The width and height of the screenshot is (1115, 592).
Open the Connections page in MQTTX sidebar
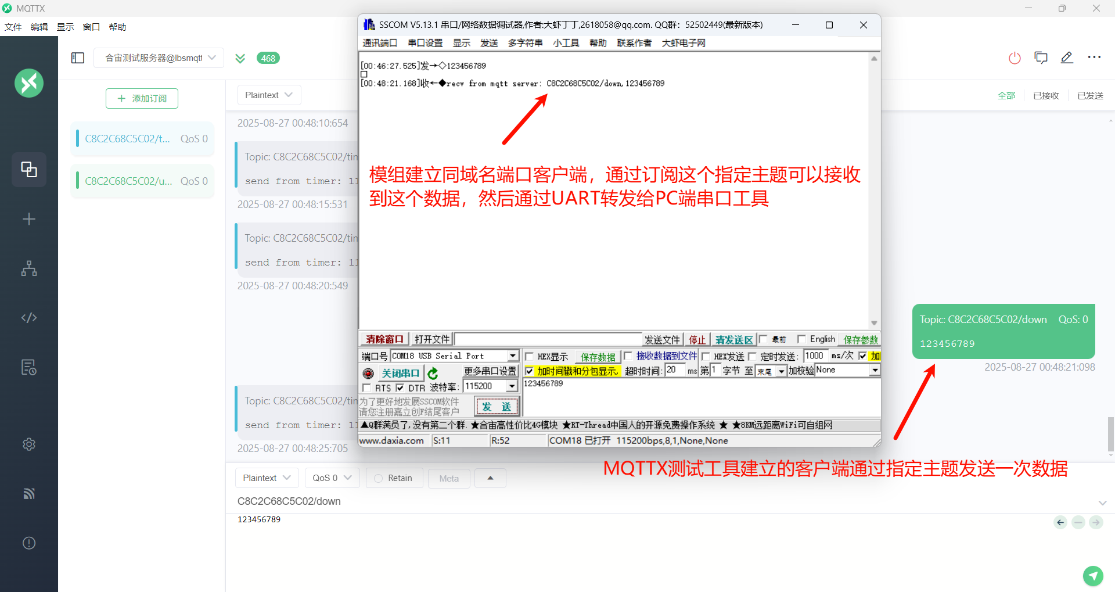pos(29,170)
